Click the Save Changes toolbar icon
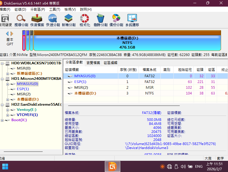This screenshot has width=228, height=172. (x=5, y=20)
